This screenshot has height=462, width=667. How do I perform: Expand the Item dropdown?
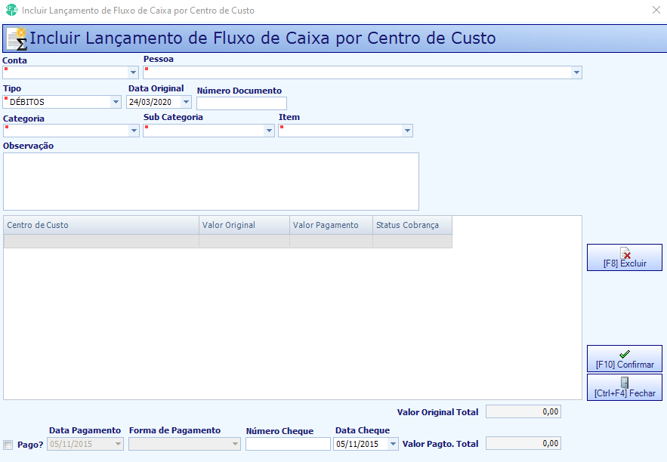coord(407,131)
